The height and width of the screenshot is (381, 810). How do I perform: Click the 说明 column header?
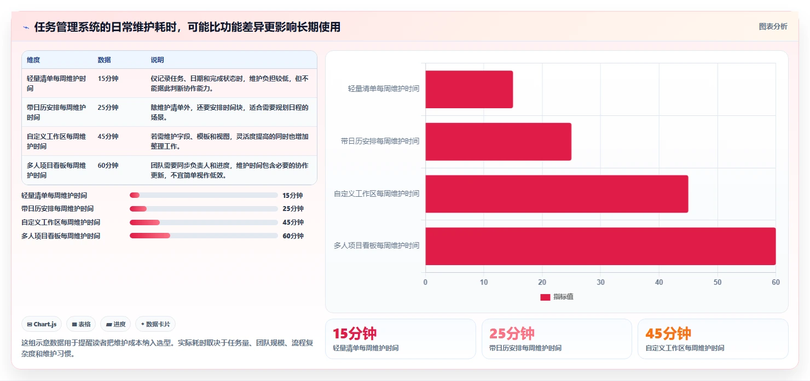[158, 60]
